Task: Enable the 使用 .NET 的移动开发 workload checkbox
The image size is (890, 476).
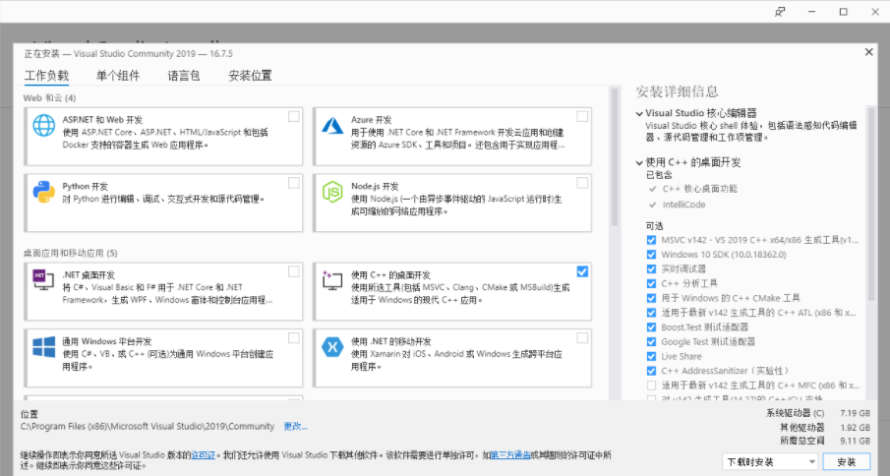Action: pos(582,338)
